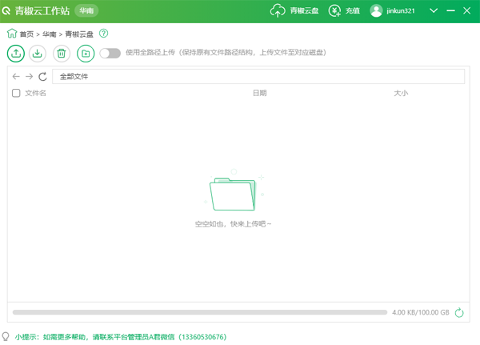Click 华南 in the breadcrumb path
Viewport: 480px width, 345px height.
pos(50,34)
